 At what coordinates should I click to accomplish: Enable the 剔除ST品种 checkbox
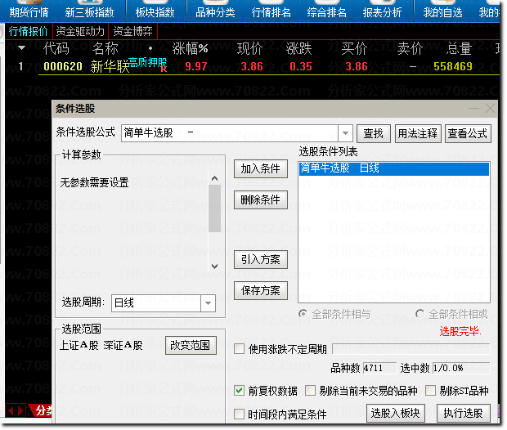click(430, 391)
